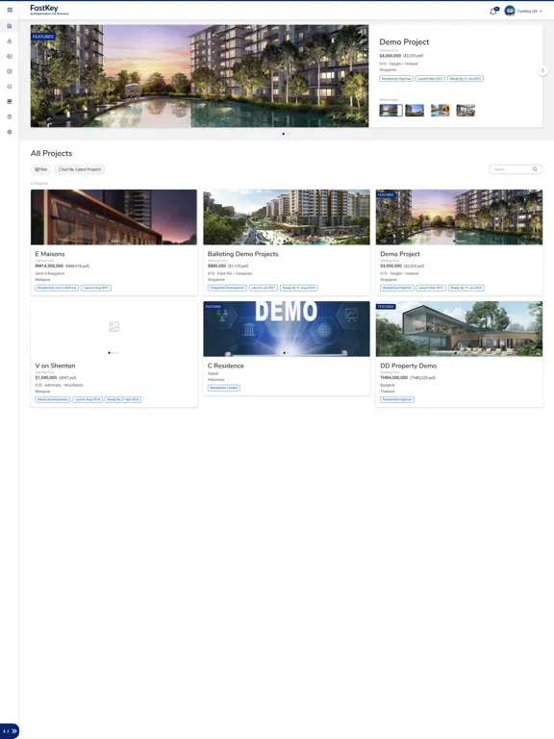The height and width of the screenshot is (739, 554).
Task: Click Launch Aug 2021 tag on E Maisons
Action: tap(96, 288)
